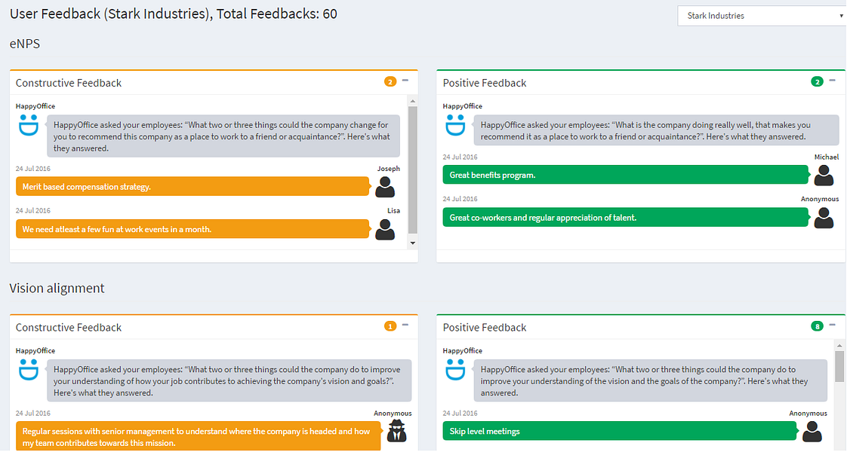
Task: Click the 'Skip level meetings' feedback bubble
Action: (x=620, y=432)
